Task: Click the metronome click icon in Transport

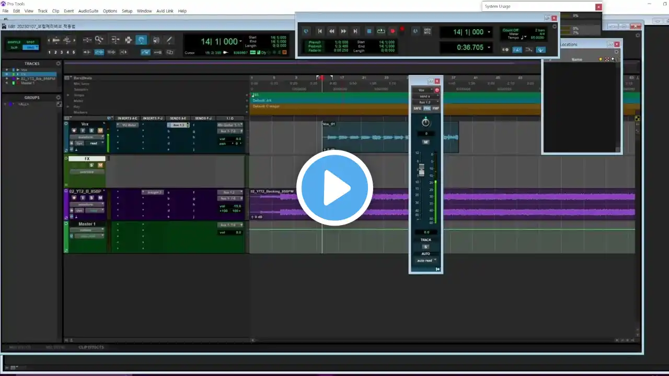Action: point(517,50)
